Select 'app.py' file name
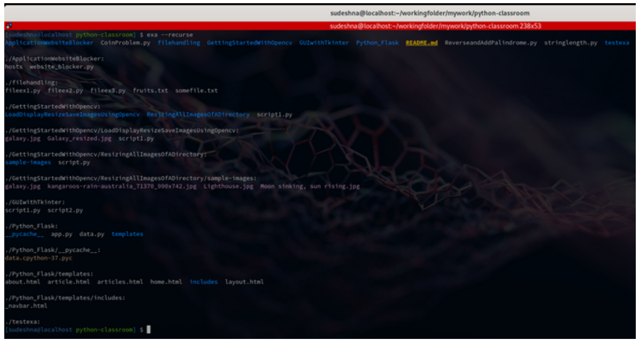Screen dimensions: 639x340 point(61,235)
